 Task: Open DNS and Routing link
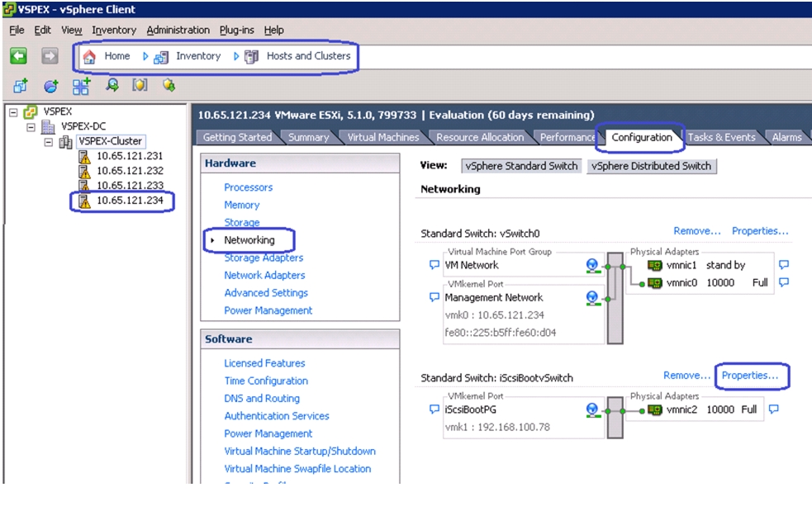point(262,399)
